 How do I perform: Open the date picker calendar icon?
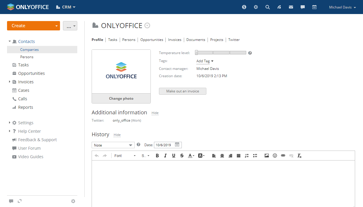click(x=177, y=145)
